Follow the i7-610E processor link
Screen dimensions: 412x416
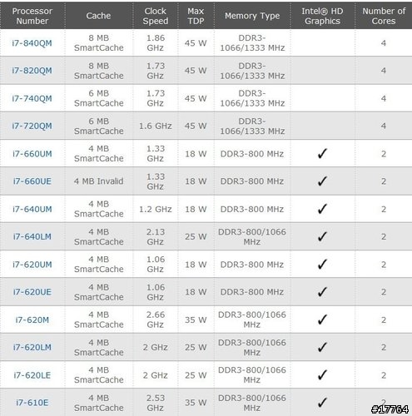tap(32, 403)
